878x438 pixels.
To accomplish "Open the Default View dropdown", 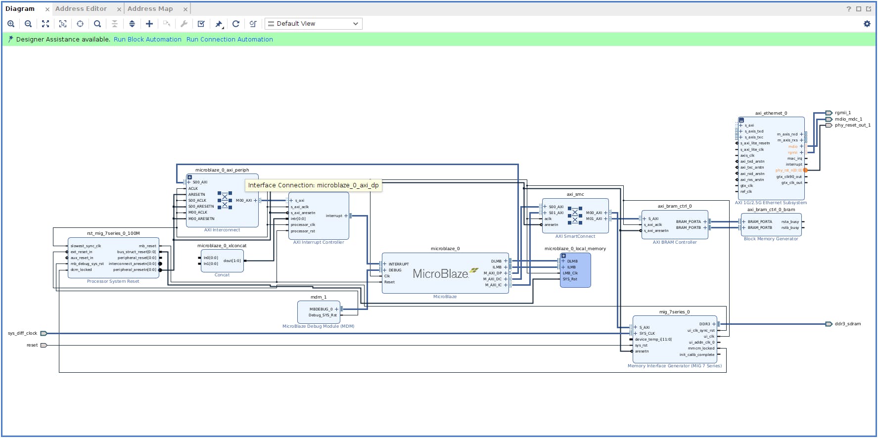I will coord(314,24).
